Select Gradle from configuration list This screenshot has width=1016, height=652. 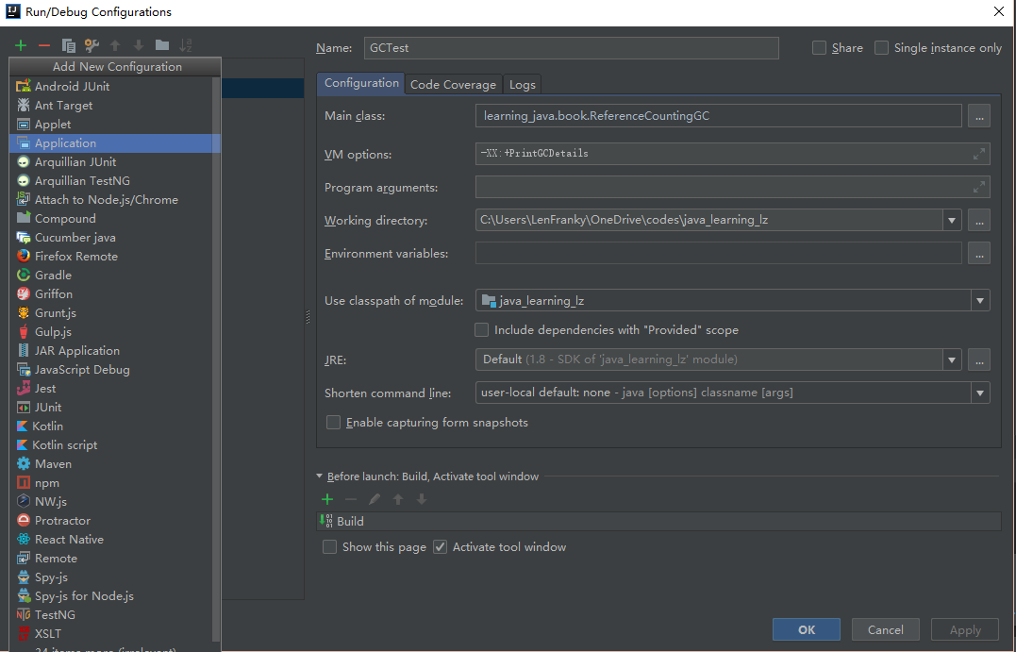53,275
